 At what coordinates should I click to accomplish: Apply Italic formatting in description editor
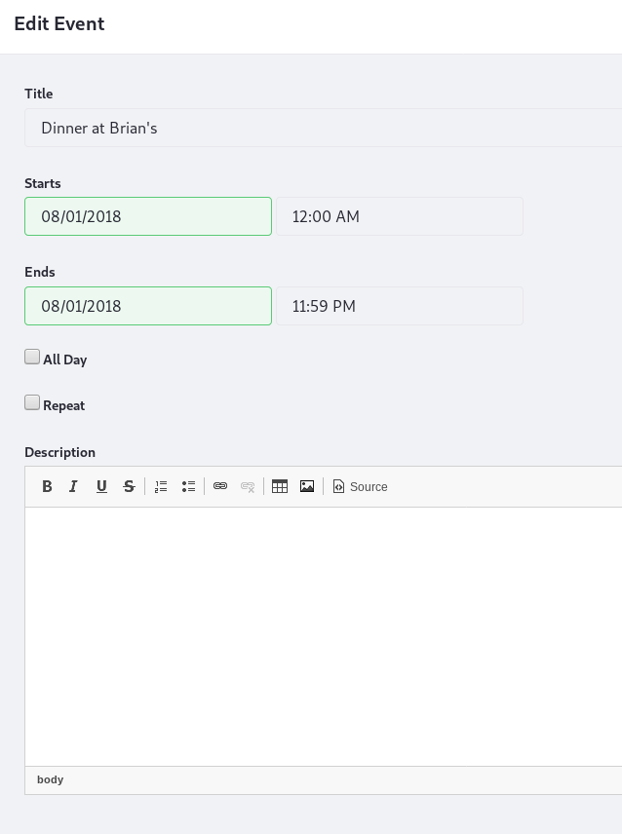(73, 486)
